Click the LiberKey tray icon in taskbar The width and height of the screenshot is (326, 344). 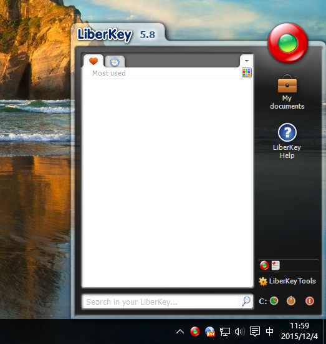[x=194, y=332]
